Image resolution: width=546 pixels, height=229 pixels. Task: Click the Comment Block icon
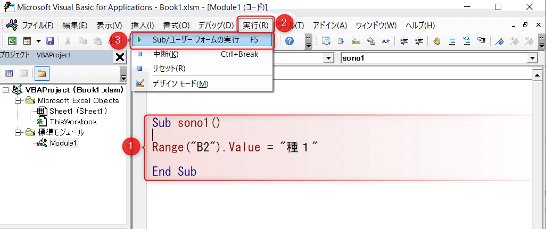pyautogui.click(x=452, y=41)
